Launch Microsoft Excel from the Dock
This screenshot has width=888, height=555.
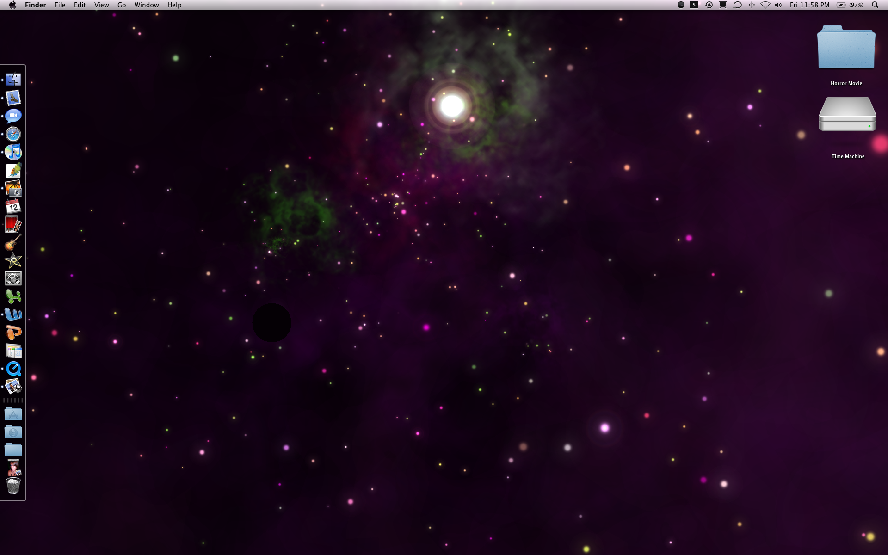coord(13,296)
